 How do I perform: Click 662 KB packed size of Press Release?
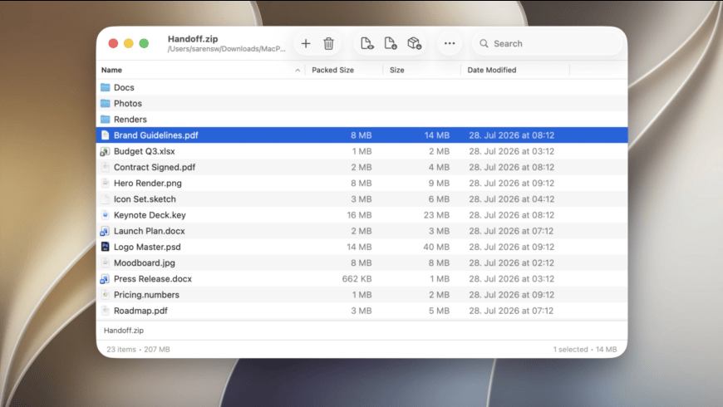pyautogui.click(x=357, y=279)
